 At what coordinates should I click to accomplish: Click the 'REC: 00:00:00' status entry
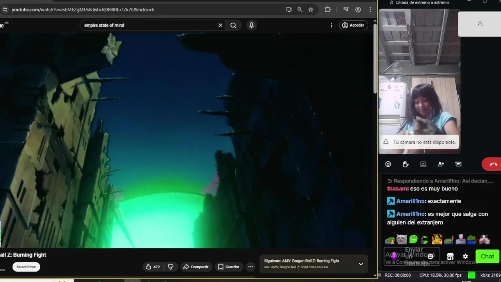pyautogui.click(x=398, y=275)
